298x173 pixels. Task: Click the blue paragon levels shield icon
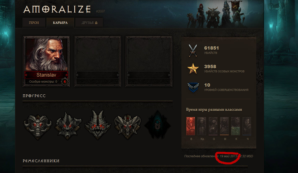coord(193,87)
